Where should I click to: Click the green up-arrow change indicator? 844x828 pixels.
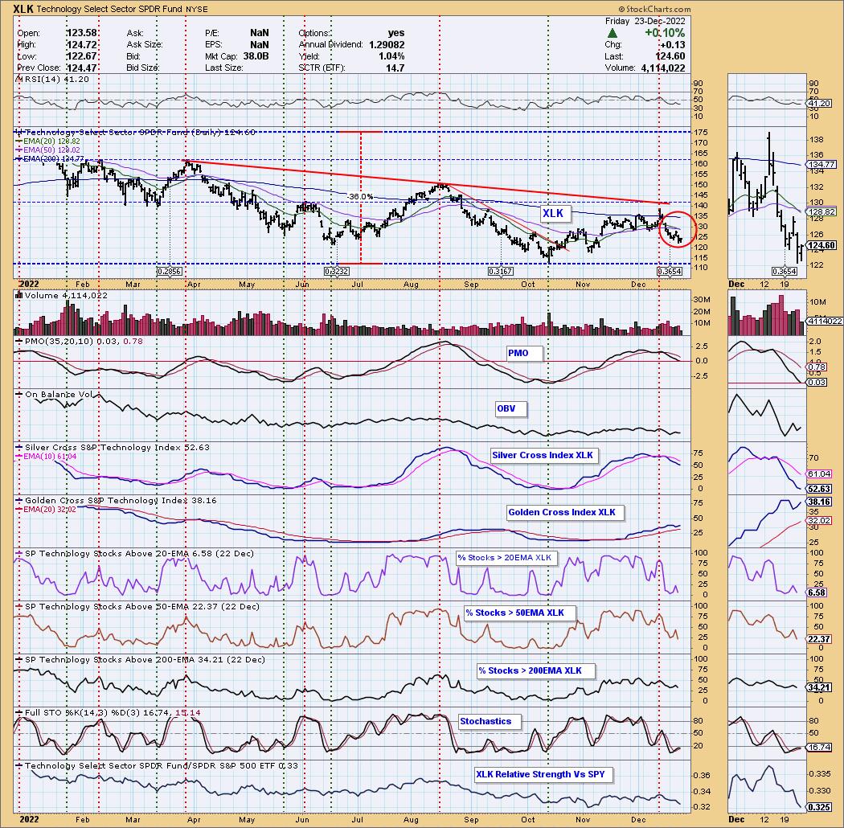coord(612,33)
